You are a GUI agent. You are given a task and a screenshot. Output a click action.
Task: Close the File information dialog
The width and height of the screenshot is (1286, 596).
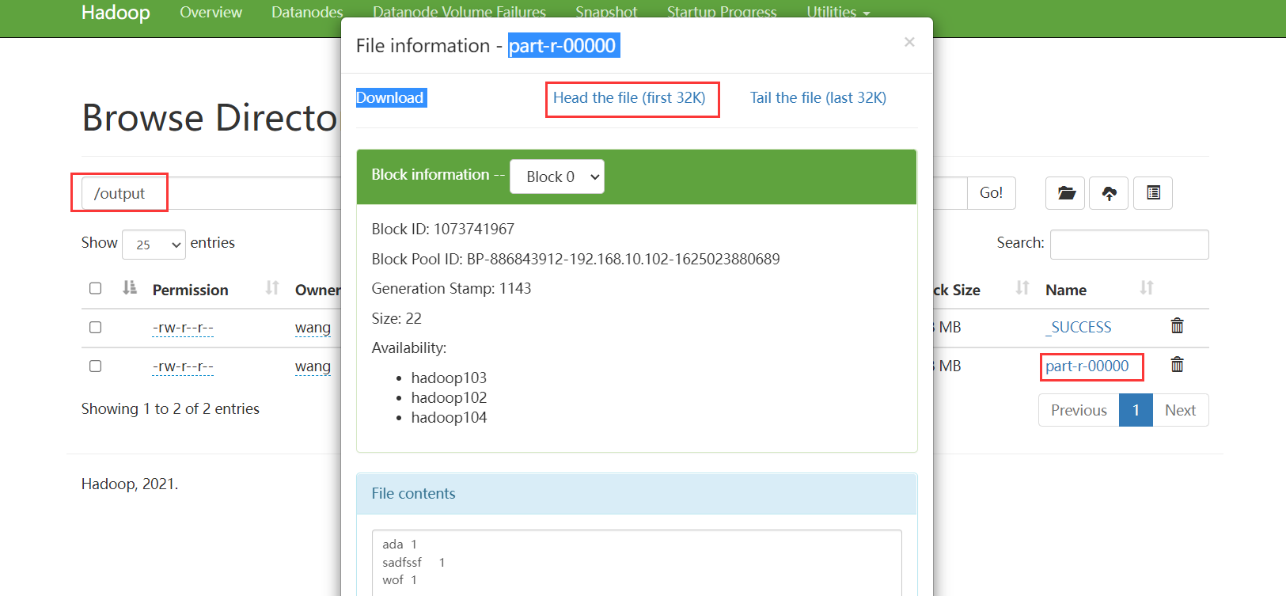coord(909,42)
